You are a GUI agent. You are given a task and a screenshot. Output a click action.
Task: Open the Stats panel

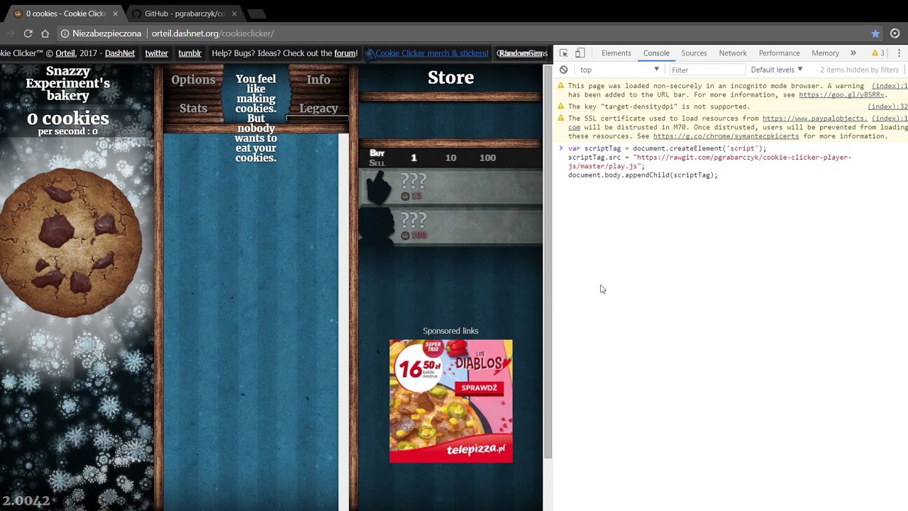point(193,108)
